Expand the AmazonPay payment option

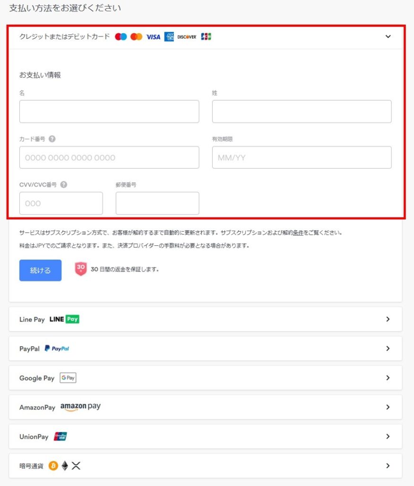(x=387, y=407)
